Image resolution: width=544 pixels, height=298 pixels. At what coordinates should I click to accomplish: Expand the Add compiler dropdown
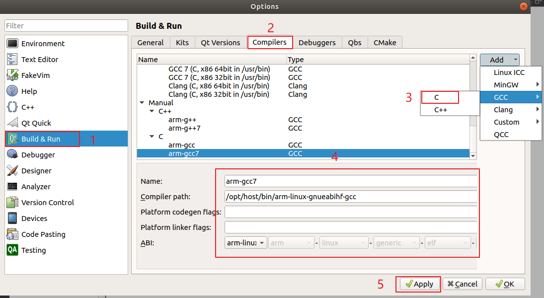coord(500,60)
